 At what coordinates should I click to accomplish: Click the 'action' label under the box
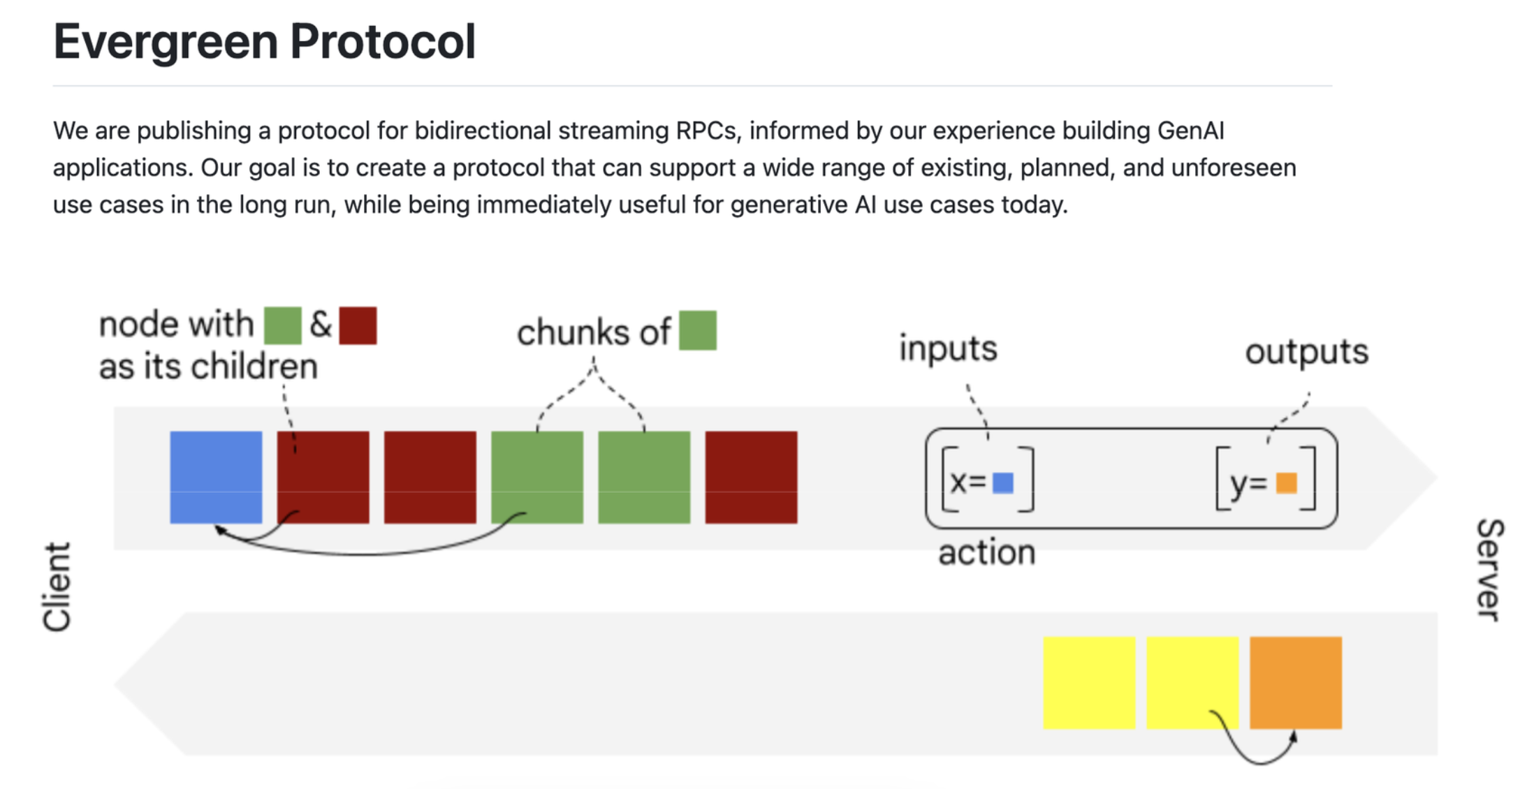click(x=986, y=552)
